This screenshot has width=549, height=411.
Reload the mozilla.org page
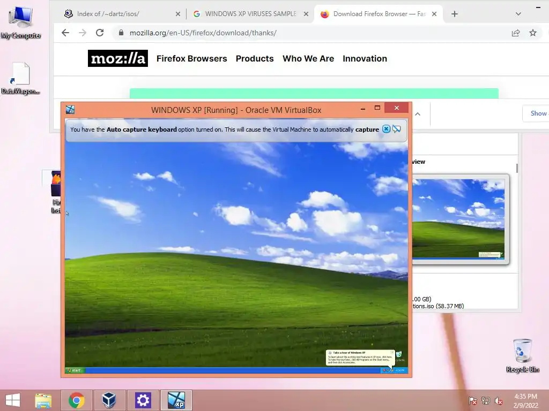tap(100, 33)
